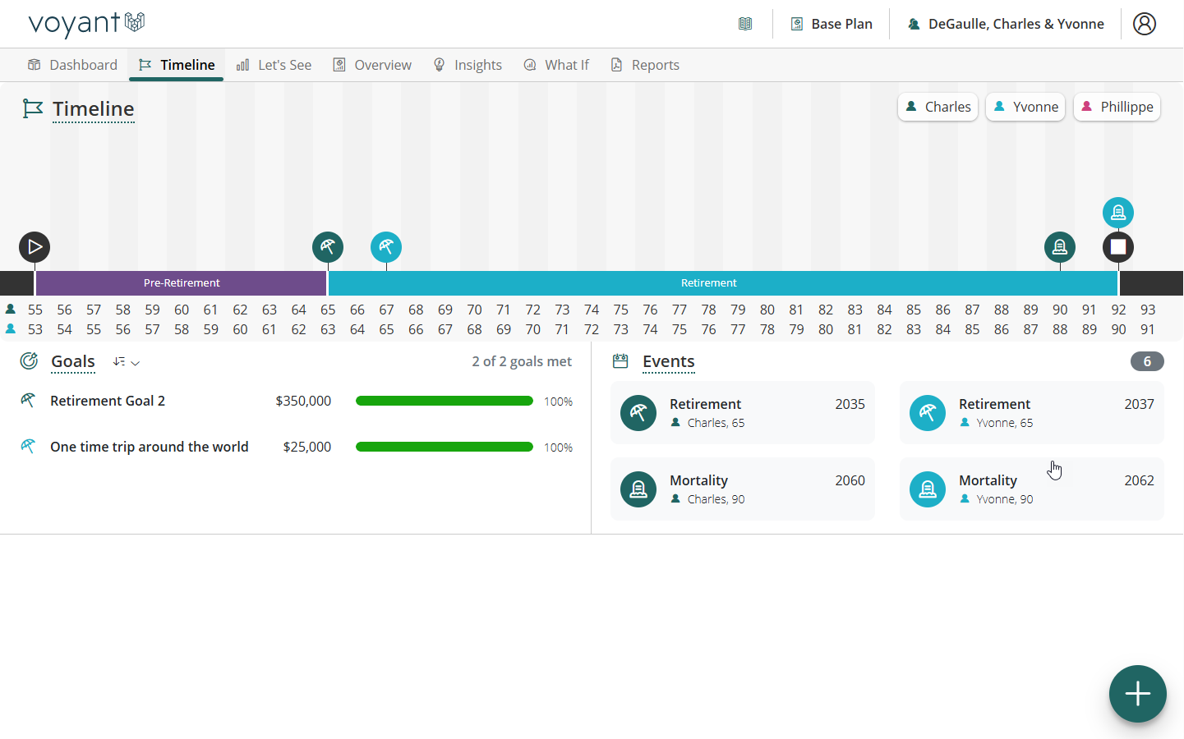Open the Retirement Goal 2 entry

108,401
